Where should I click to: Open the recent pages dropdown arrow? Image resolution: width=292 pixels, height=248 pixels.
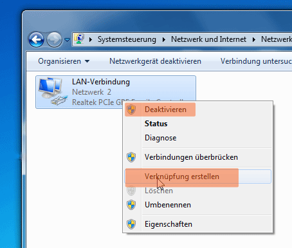coord(67,40)
